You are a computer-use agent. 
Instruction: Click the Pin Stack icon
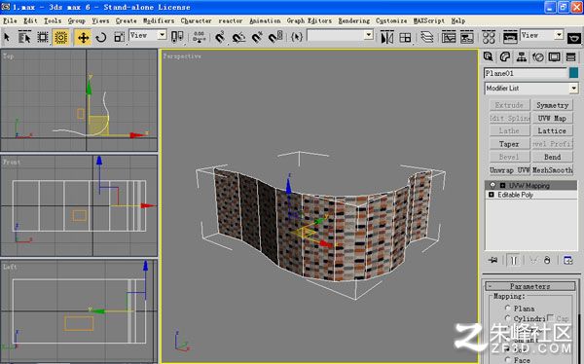(493, 260)
